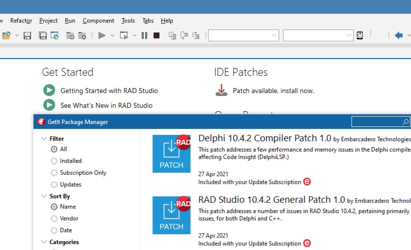Open the Refactor menu
This screenshot has width=411, height=250.
coord(21,21)
